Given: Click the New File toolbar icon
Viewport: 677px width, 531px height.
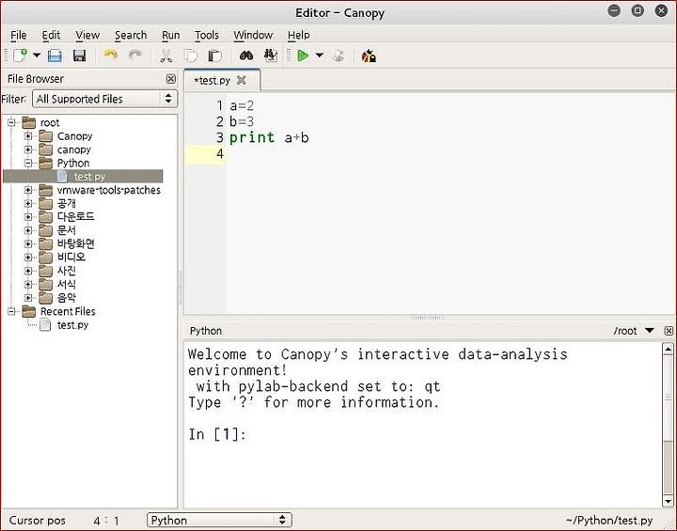Looking at the screenshot, I should click(20, 55).
